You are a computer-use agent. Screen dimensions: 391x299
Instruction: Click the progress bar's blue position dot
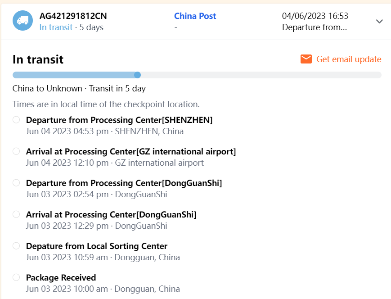coord(138,75)
